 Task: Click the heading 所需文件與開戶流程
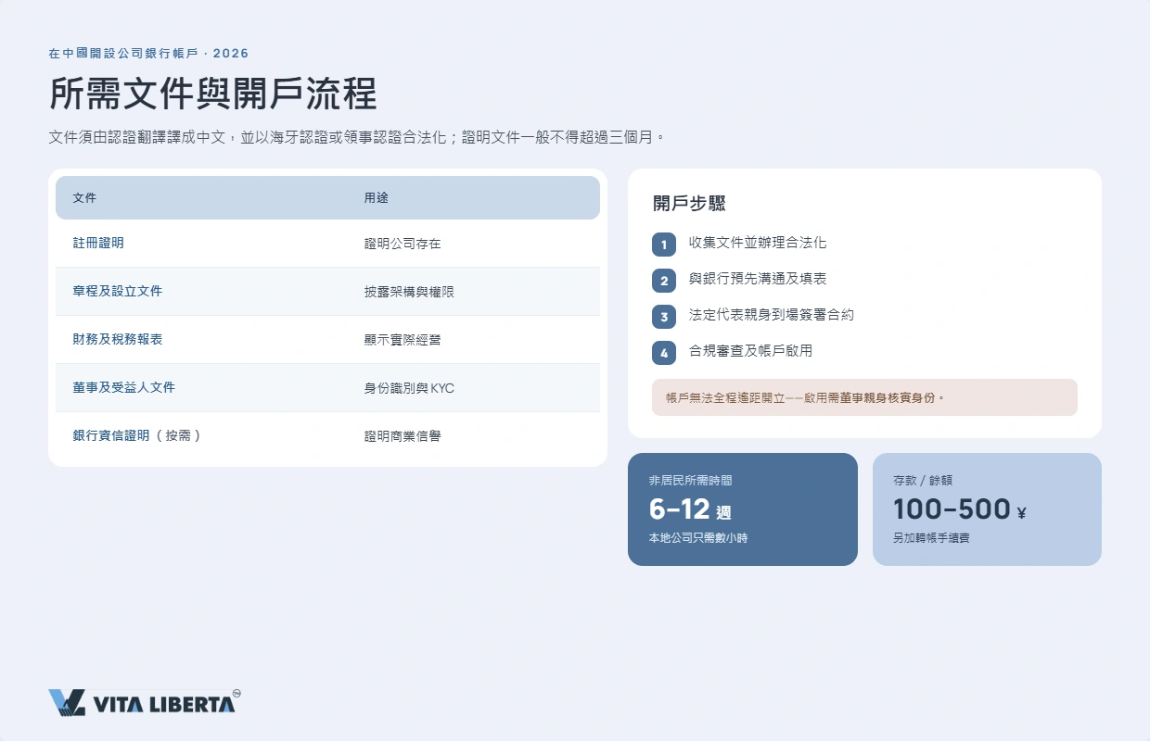click(x=212, y=94)
